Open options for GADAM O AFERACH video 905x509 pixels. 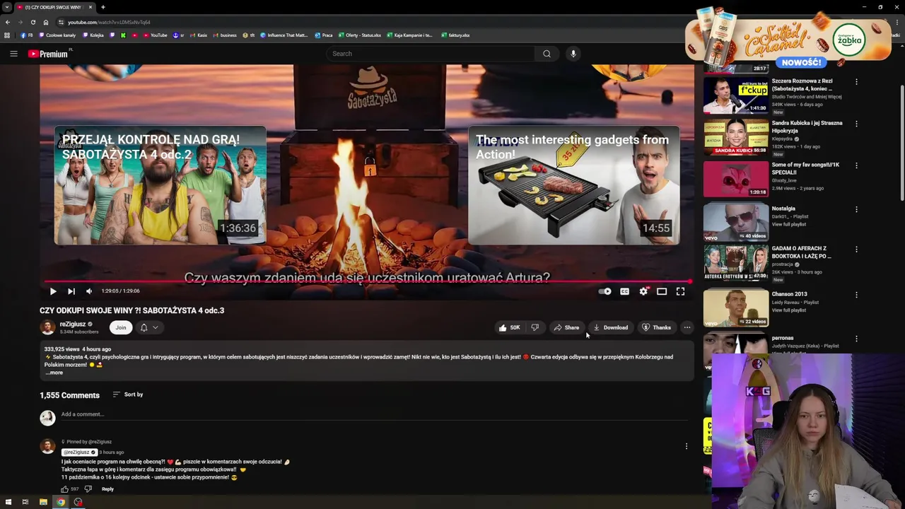click(x=856, y=250)
